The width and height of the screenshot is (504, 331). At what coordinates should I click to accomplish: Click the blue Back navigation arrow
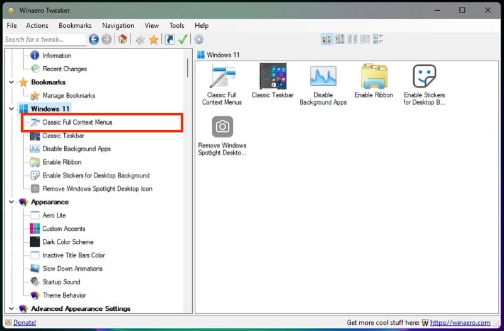click(93, 39)
